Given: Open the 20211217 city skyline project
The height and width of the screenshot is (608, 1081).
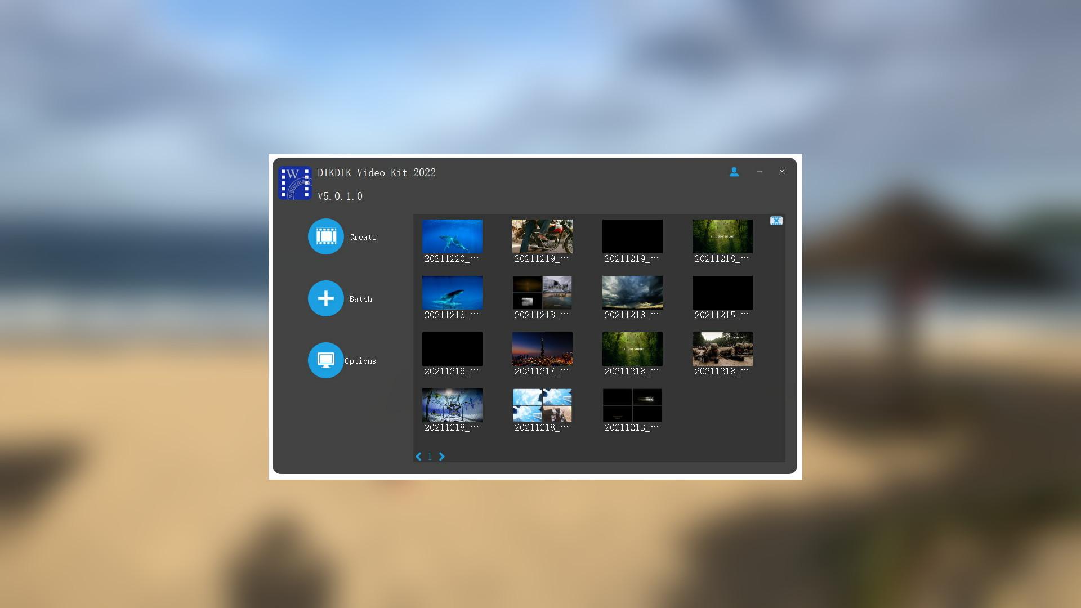Looking at the screenshot, I should (x=542, y=349).
